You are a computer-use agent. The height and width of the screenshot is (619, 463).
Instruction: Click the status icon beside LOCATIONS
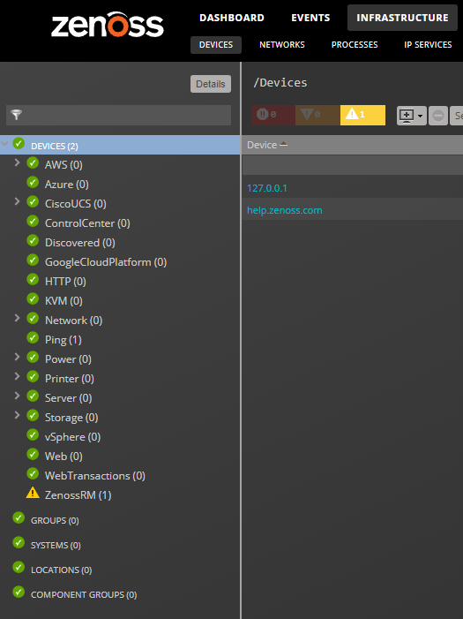19,567
